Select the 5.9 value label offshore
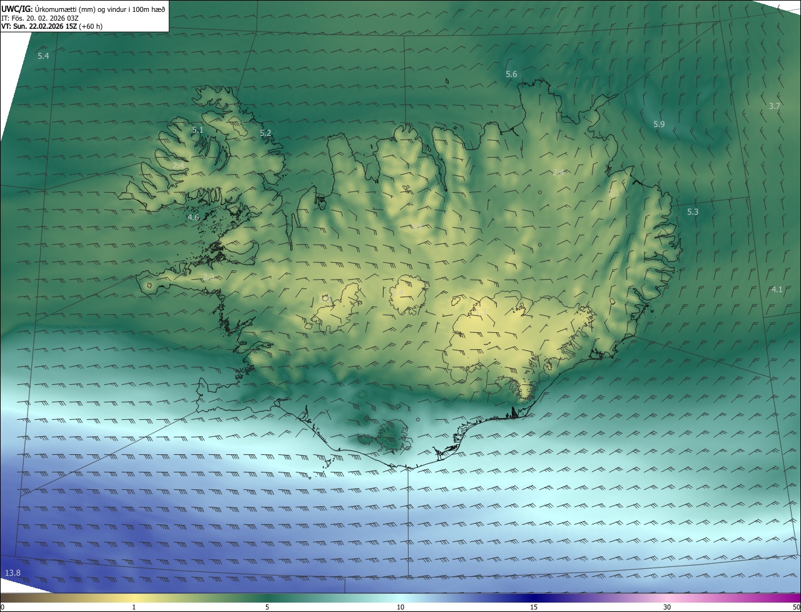The height and width of the screenshot is (612, 801). 659,124
